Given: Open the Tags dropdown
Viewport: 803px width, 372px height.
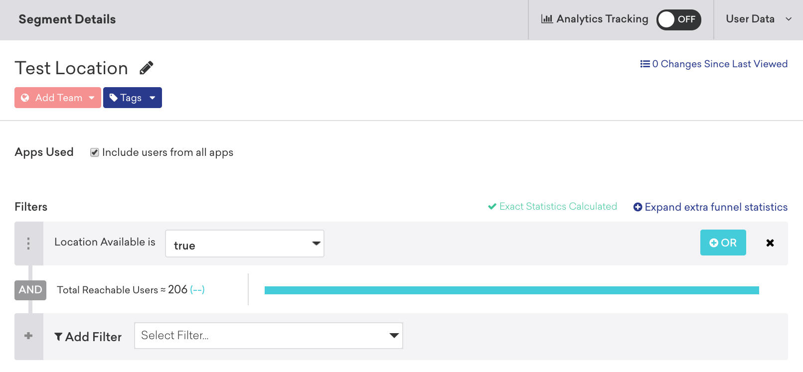Looking at the screenshot, I should click(x=133, y=98).
